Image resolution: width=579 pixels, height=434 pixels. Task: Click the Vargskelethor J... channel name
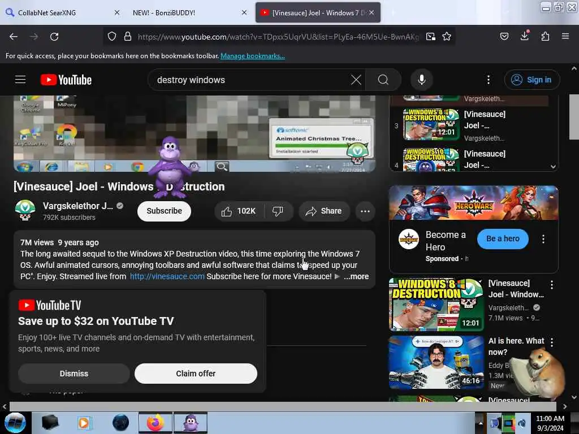78,206
